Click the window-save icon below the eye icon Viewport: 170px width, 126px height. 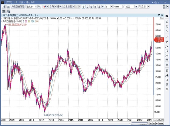[167, 70]
